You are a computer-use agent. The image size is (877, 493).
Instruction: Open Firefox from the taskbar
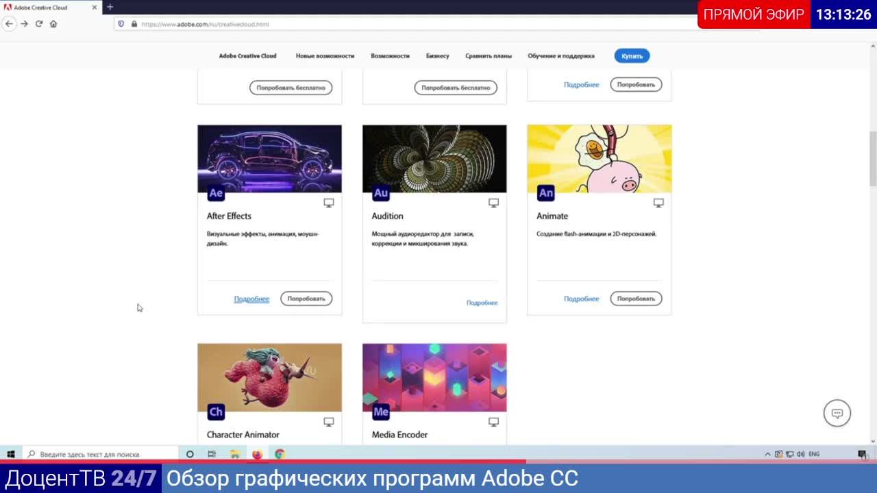tap(257, 454)
